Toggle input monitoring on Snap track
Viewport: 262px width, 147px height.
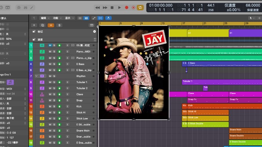[x=67, y=100]
